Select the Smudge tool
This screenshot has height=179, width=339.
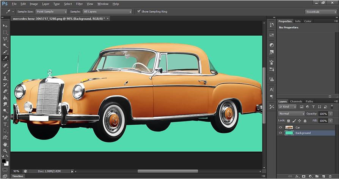5,104
